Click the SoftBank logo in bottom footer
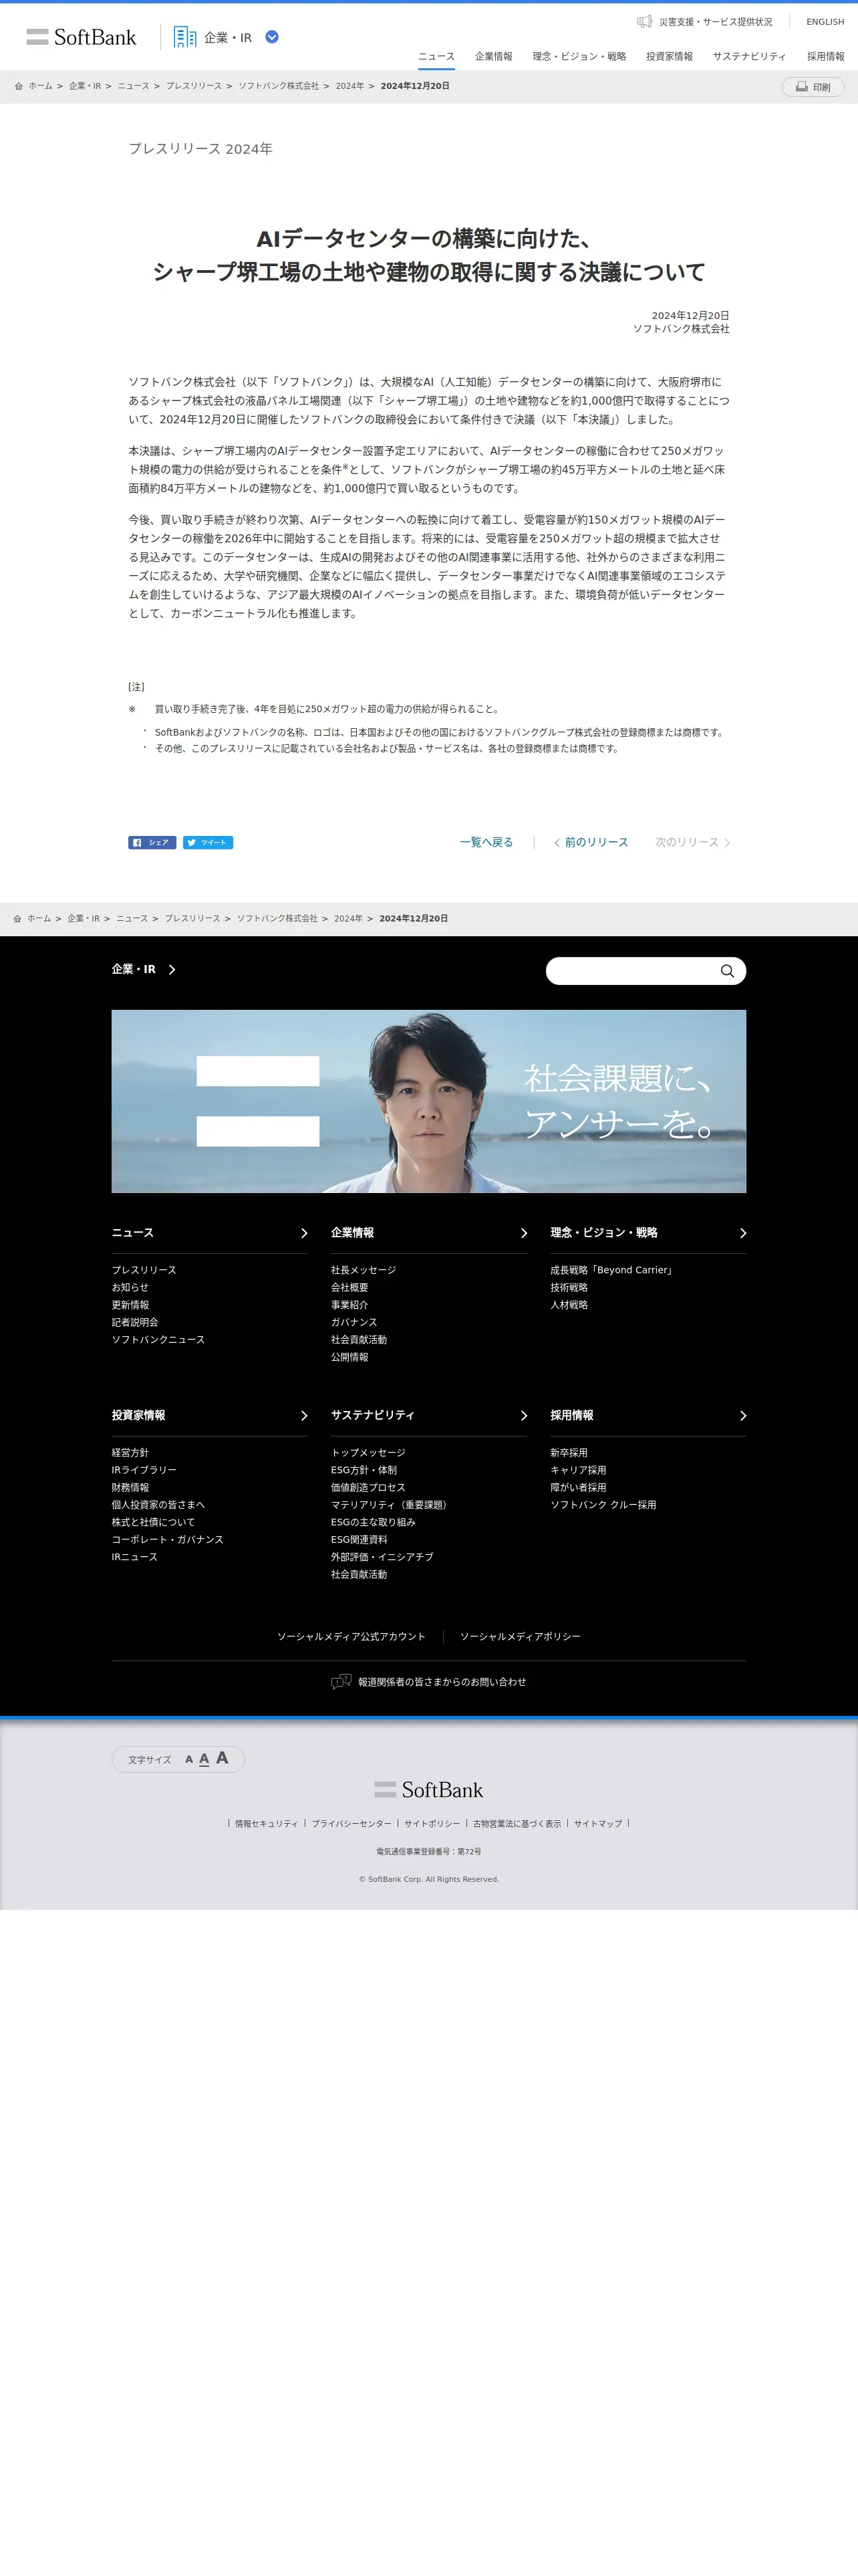858x2576 pixels. point(428,1790)
